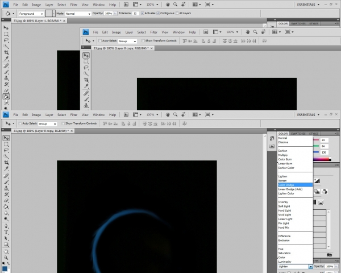Open the Arrange Documents dropdown in top window

(197, 5)
